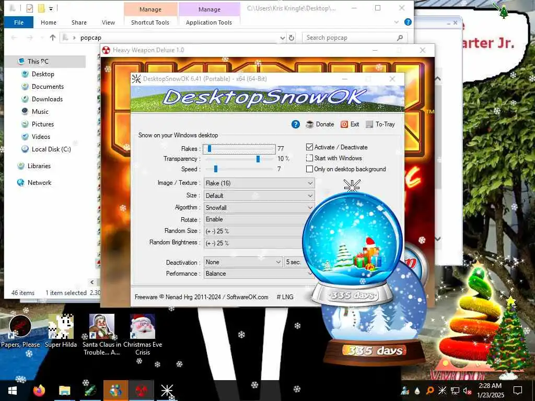Select Videos in navigation pane
The height and width of the screenshot is (401, 535).
click(x=41, y=137)
